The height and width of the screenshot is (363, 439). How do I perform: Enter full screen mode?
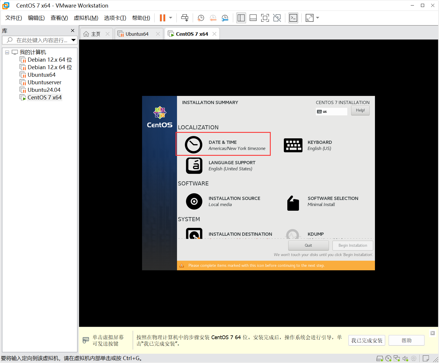tap(265, 18)
